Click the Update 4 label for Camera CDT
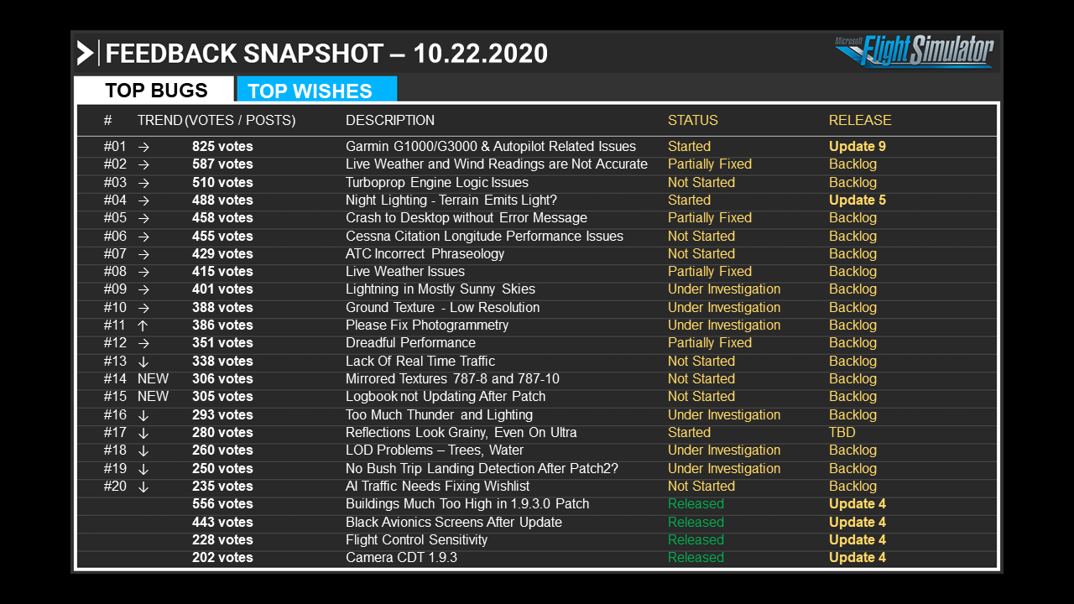 pyautogui.click(x=858, y=557)
